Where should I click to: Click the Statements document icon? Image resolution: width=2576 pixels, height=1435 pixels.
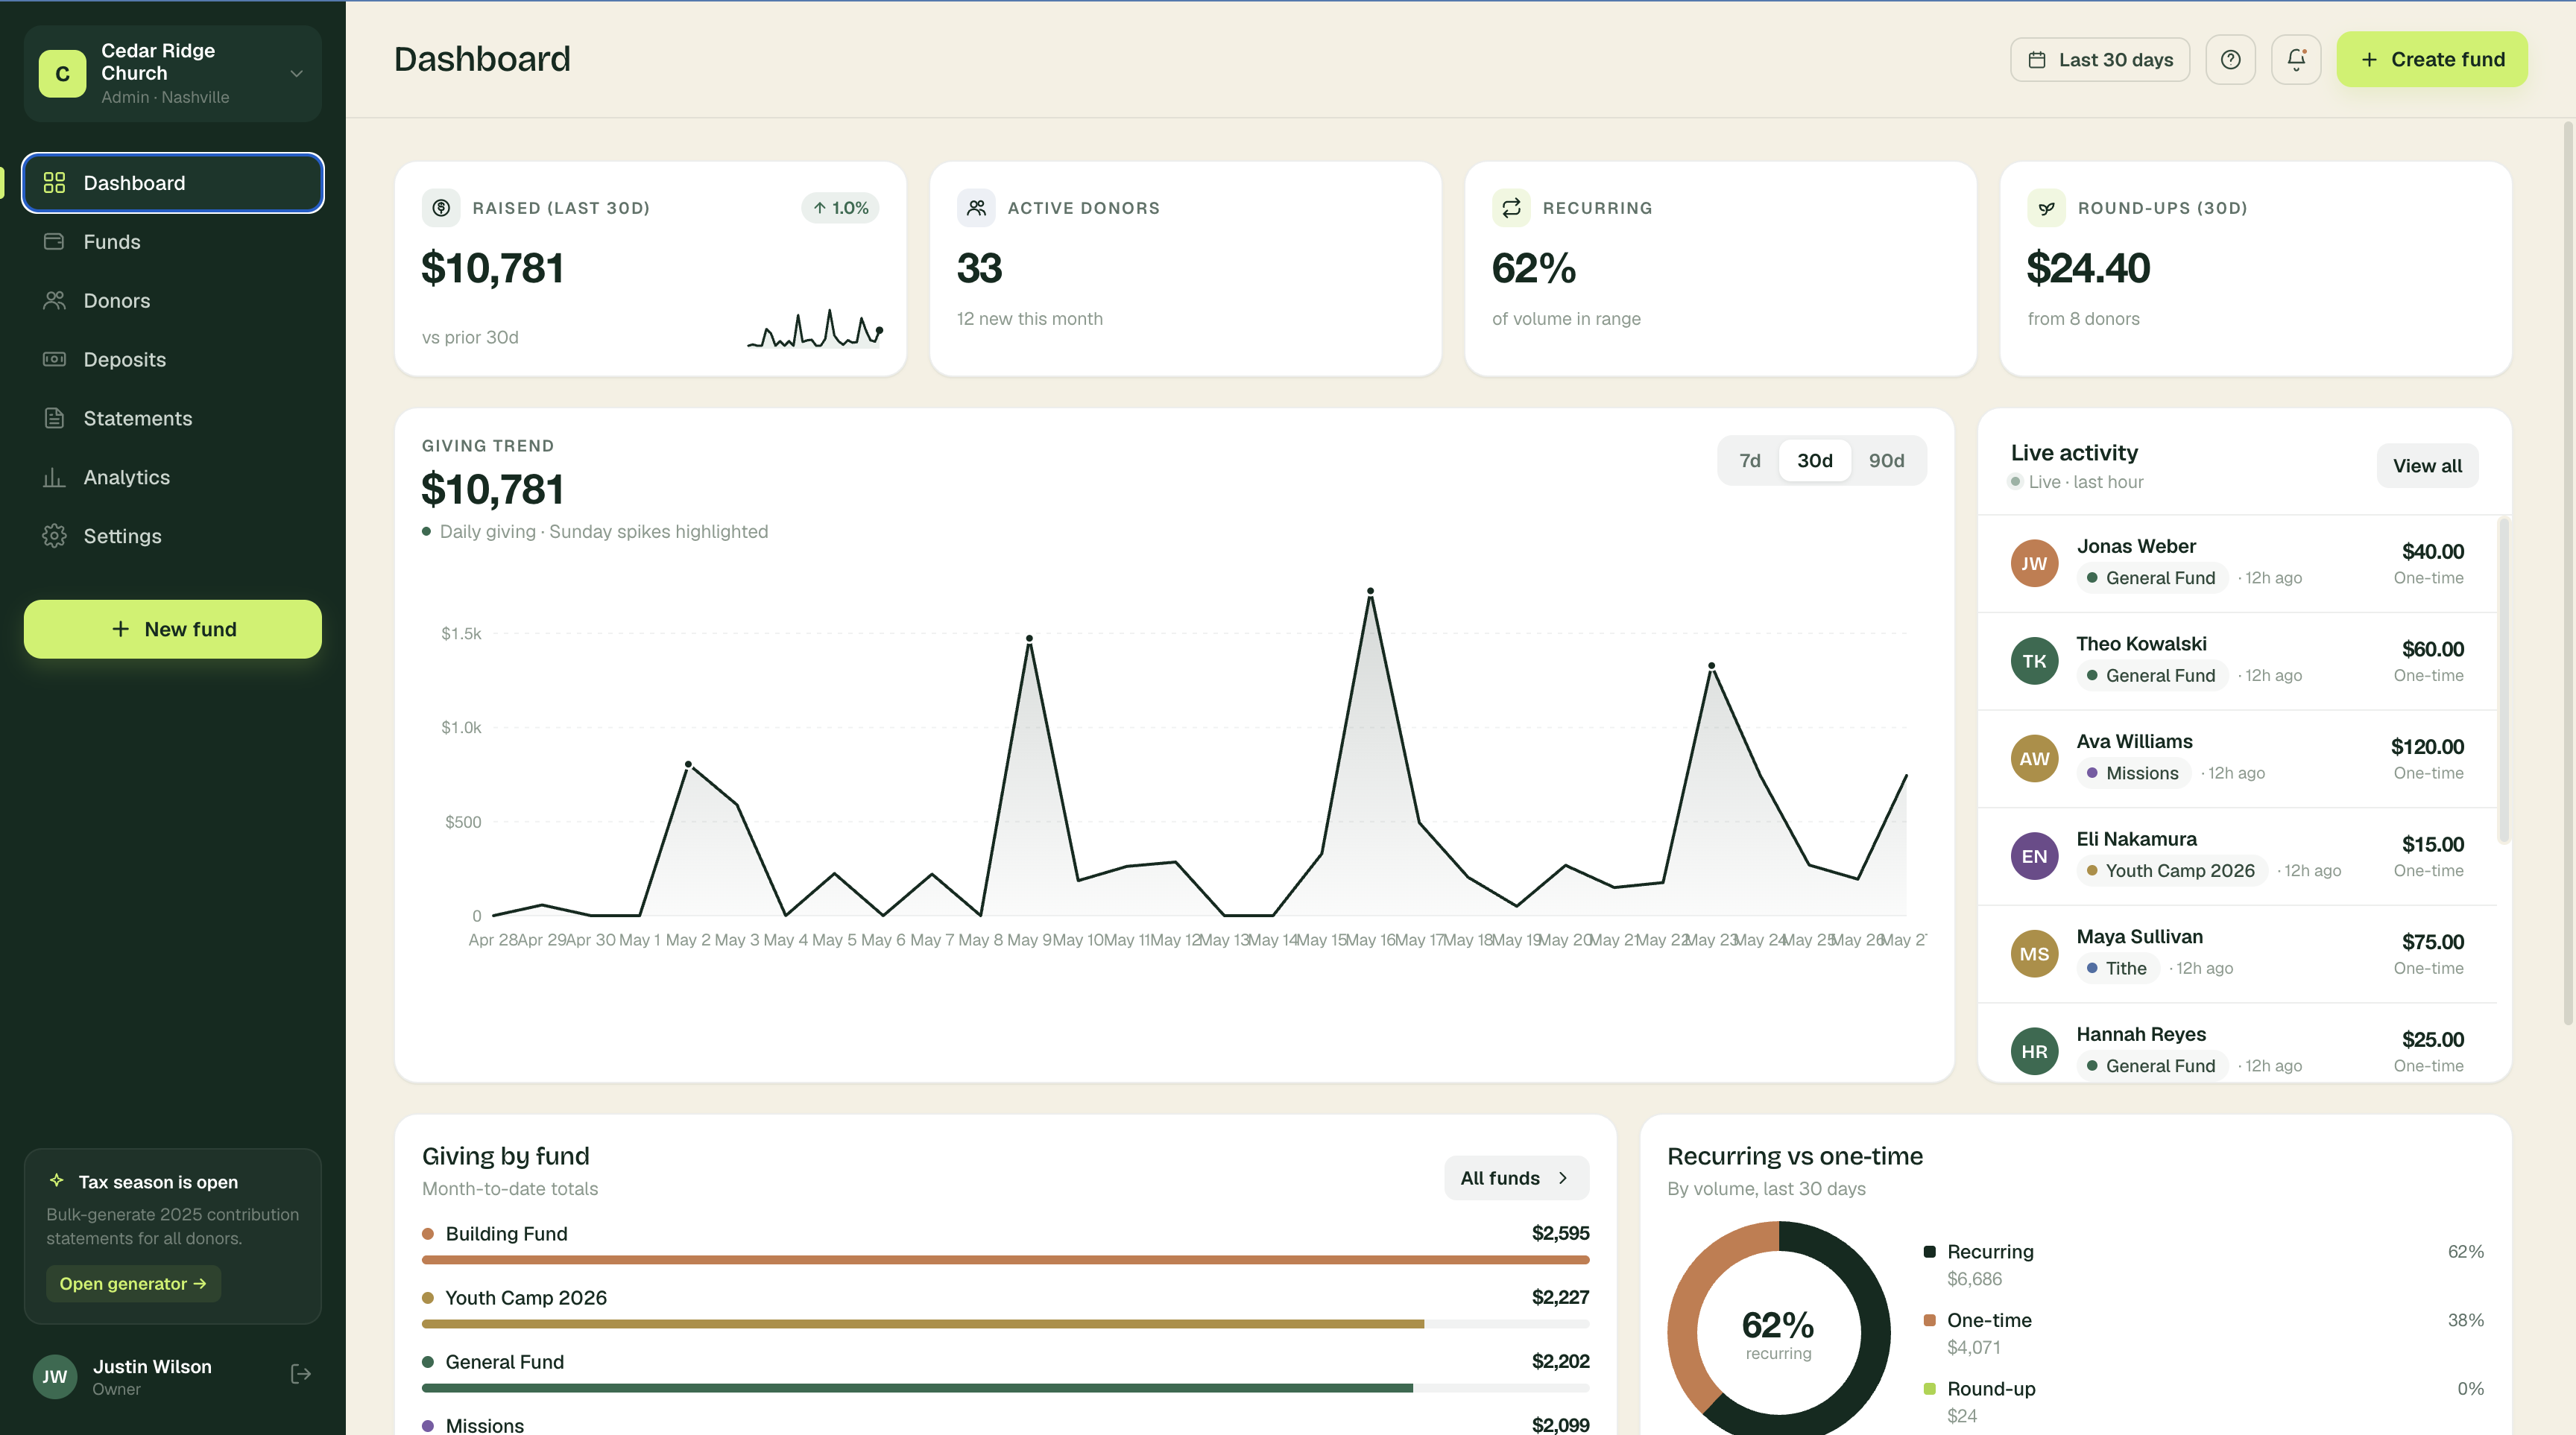tap(54, 419)
